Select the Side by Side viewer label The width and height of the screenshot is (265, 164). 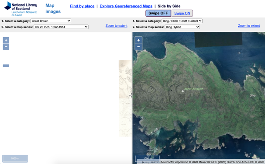(169, 6)
